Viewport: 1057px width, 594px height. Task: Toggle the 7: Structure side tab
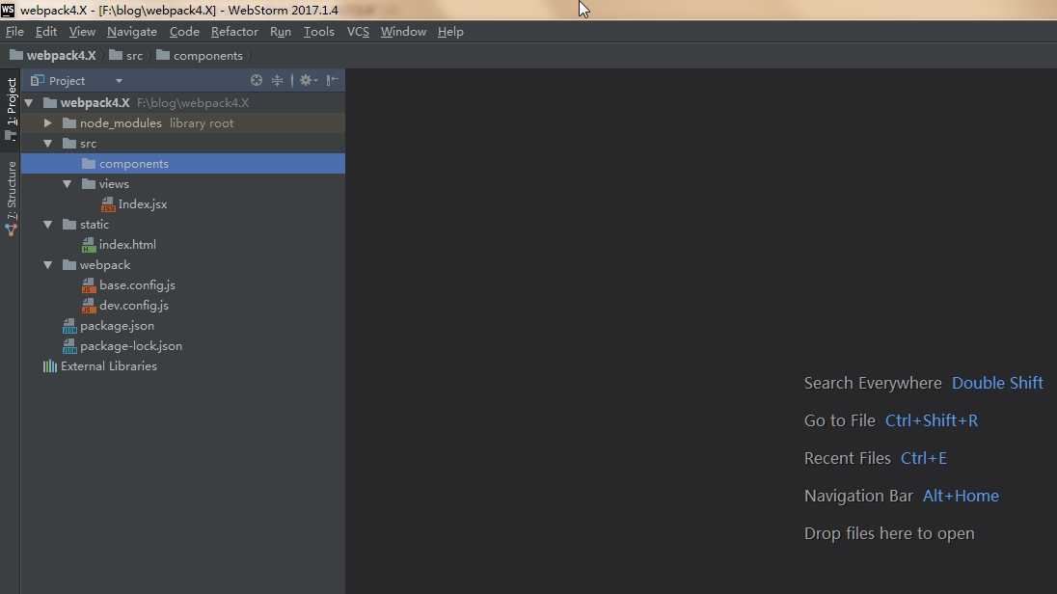tap(11, 199)
